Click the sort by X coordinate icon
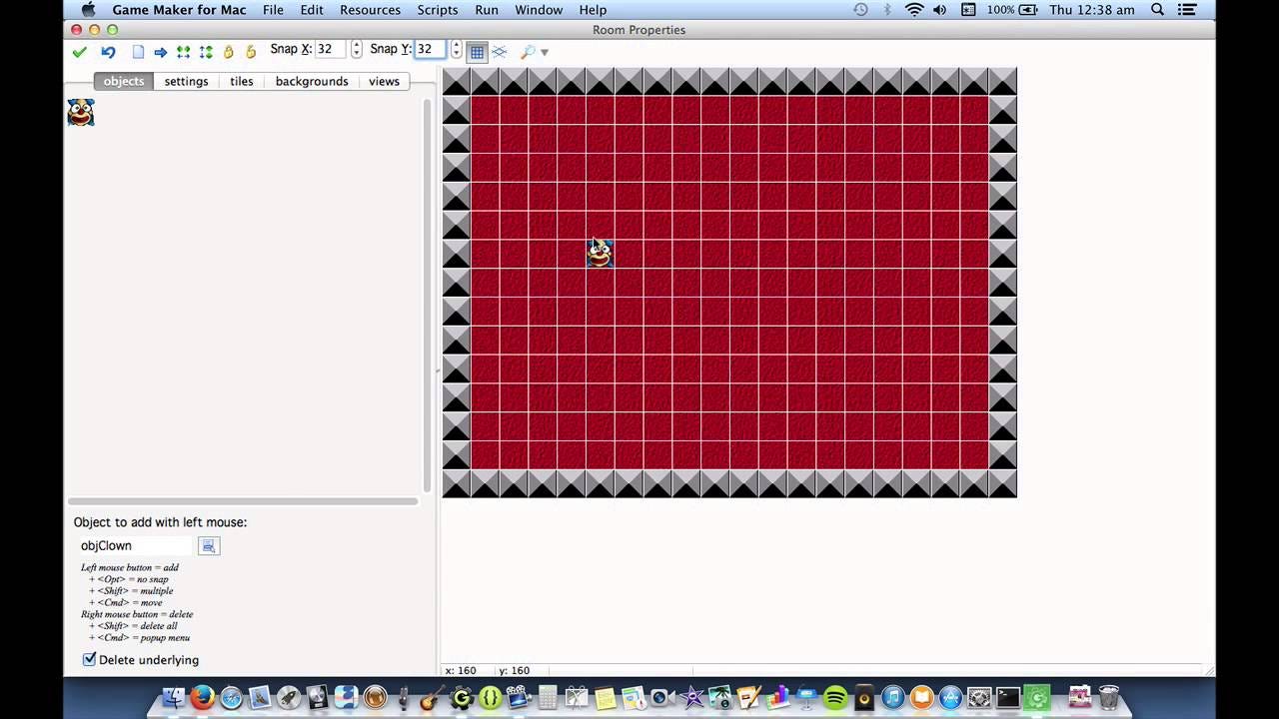The width and height of the screenshot is (1279, 719). [x=183, y=52]
